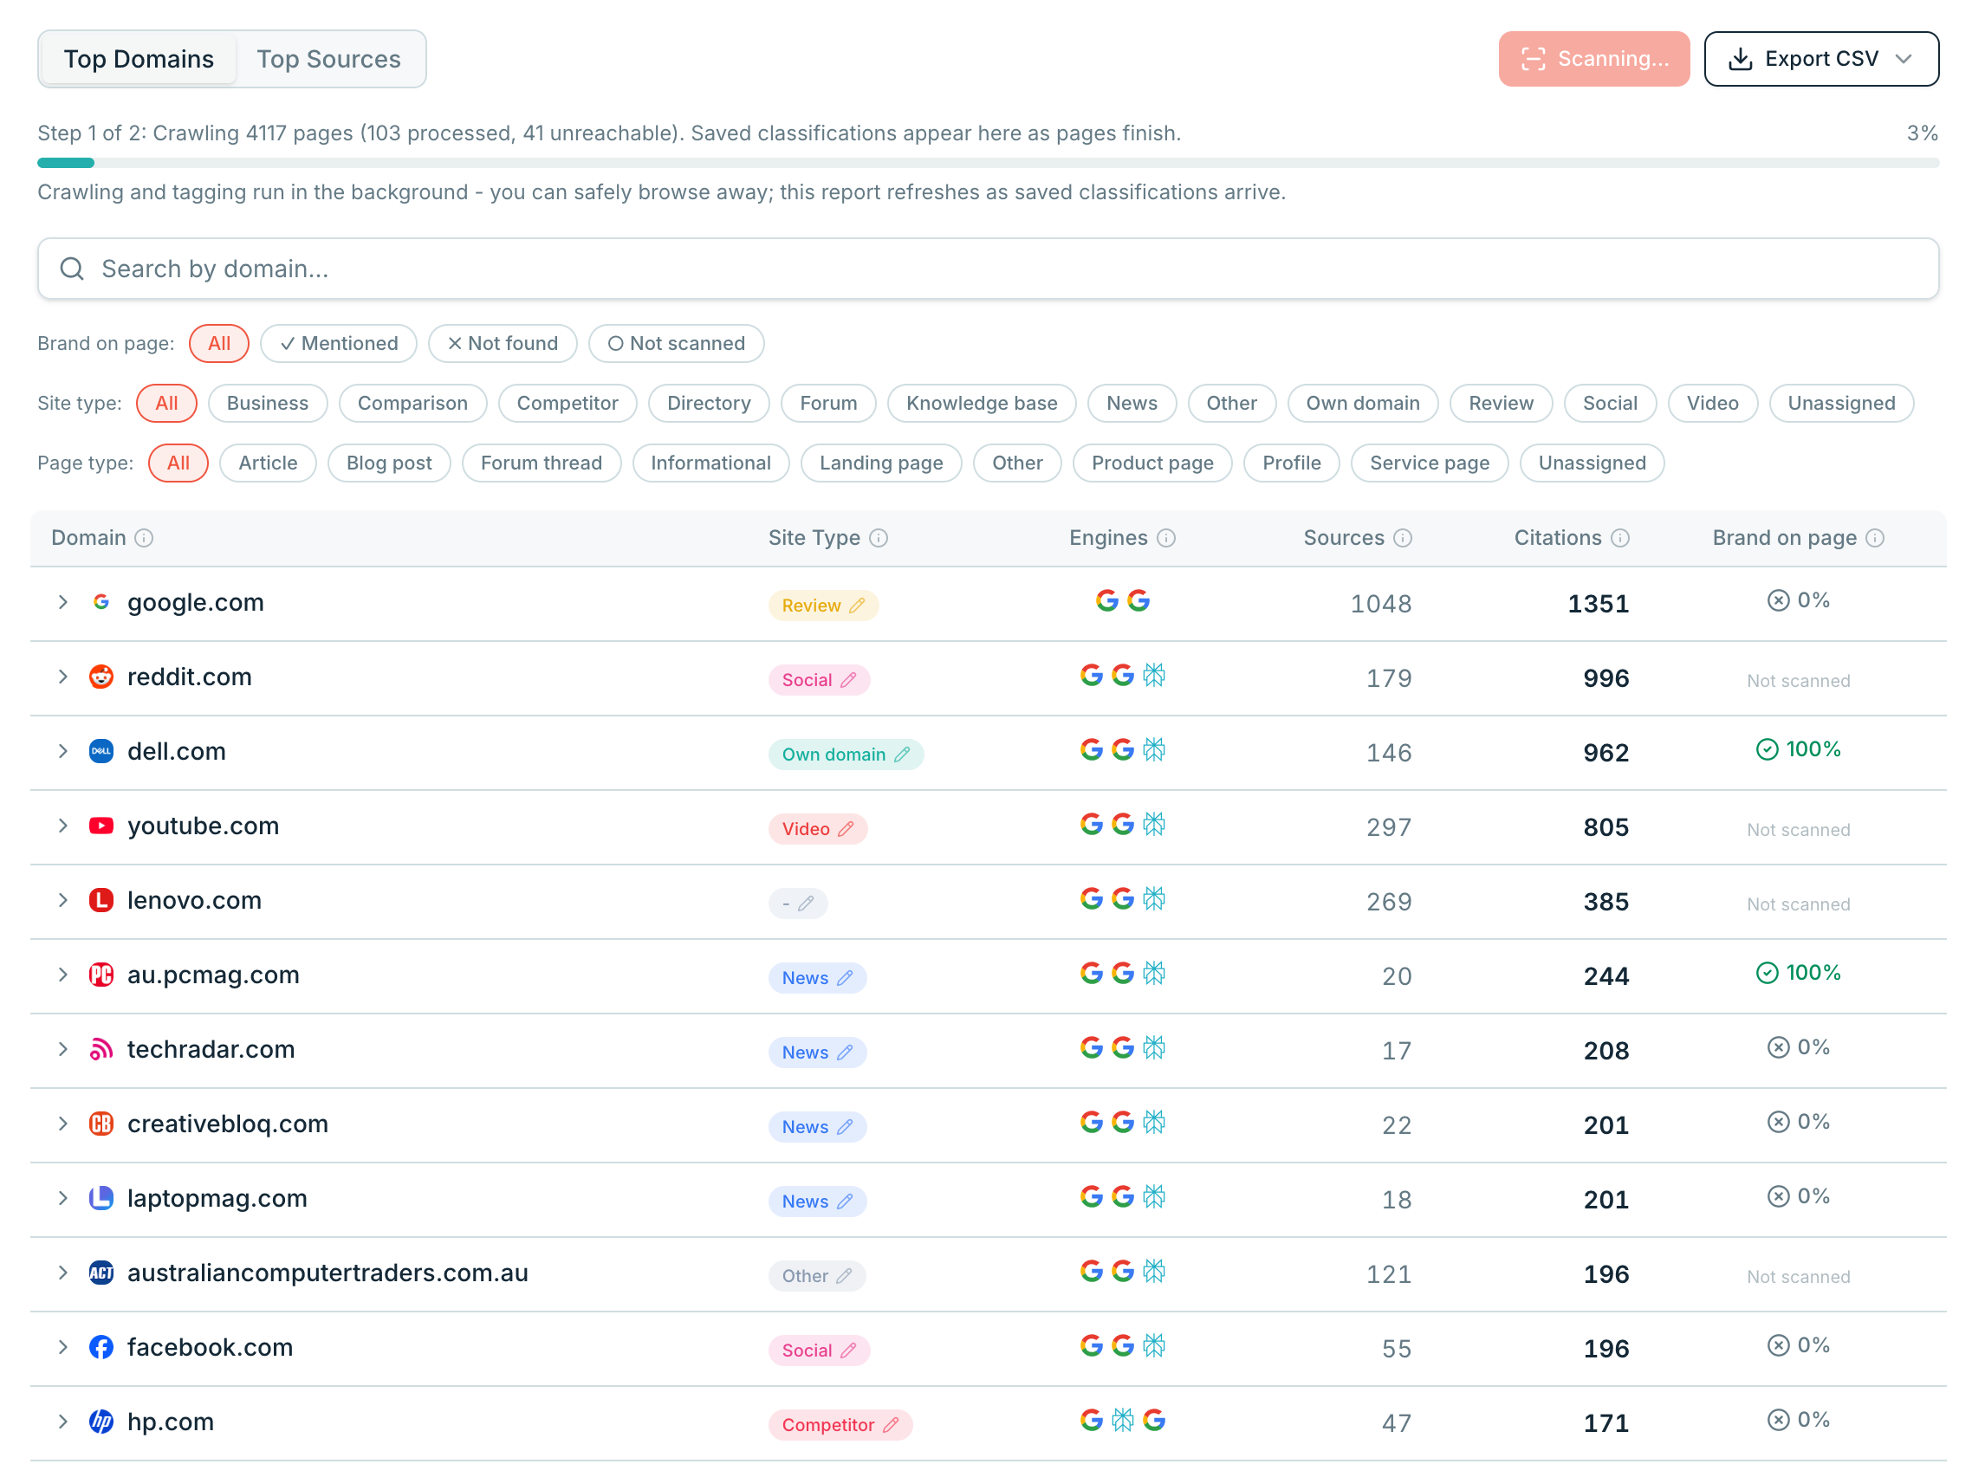Viewport: 1972px width, 1464px height.
Task: Filter brand on page by Mentioned
Action: tap(339, 343)
